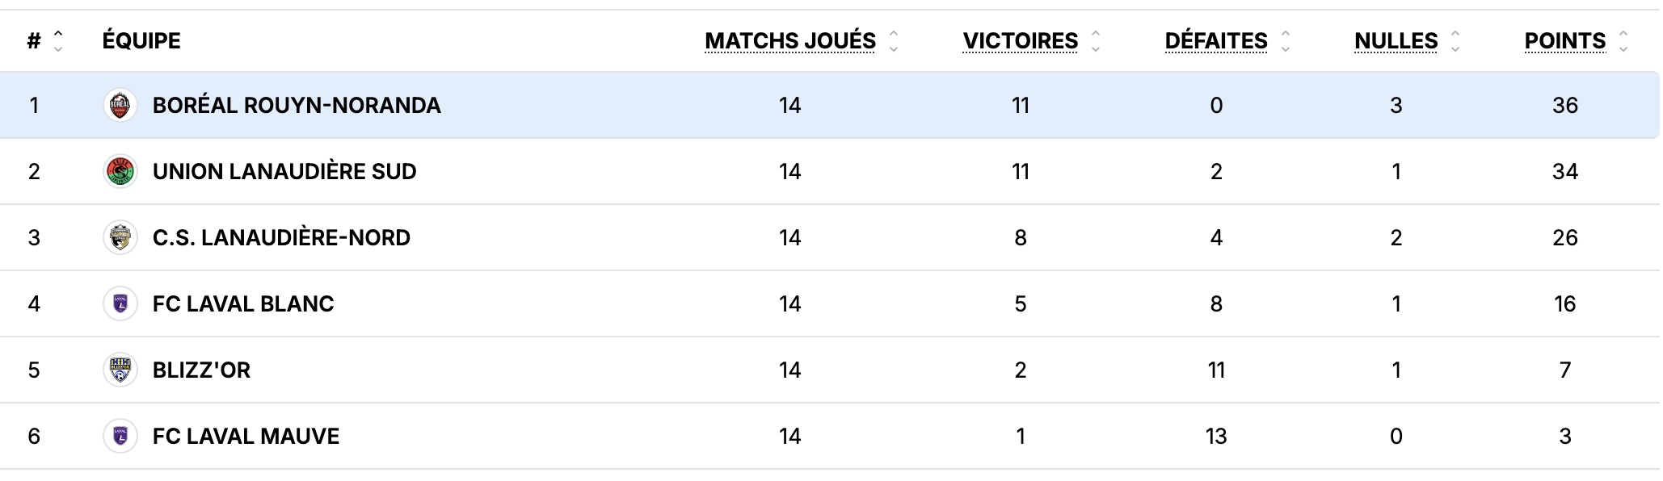Click sort arrows next to Points
This screenshot has width=1663, height=481.
[x=1623, y=41]
